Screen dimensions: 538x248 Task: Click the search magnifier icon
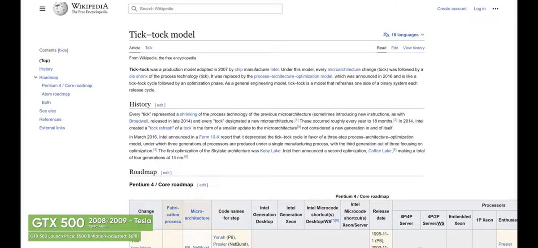click(134, 9)
